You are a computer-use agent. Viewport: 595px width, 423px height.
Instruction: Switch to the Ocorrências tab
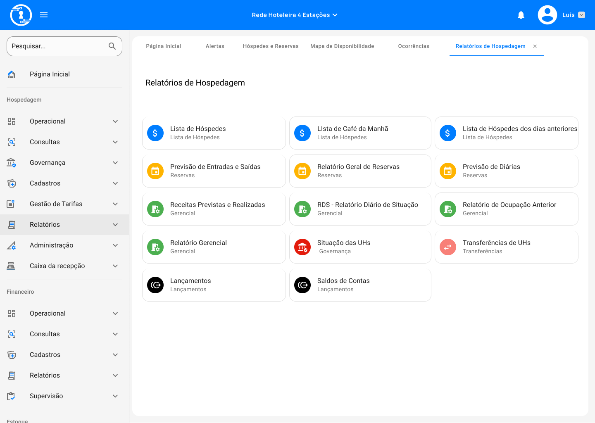point(414,46)
